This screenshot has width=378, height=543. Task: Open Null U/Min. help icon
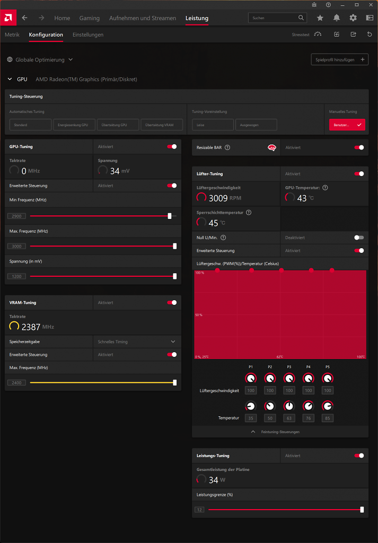[223, 238]
